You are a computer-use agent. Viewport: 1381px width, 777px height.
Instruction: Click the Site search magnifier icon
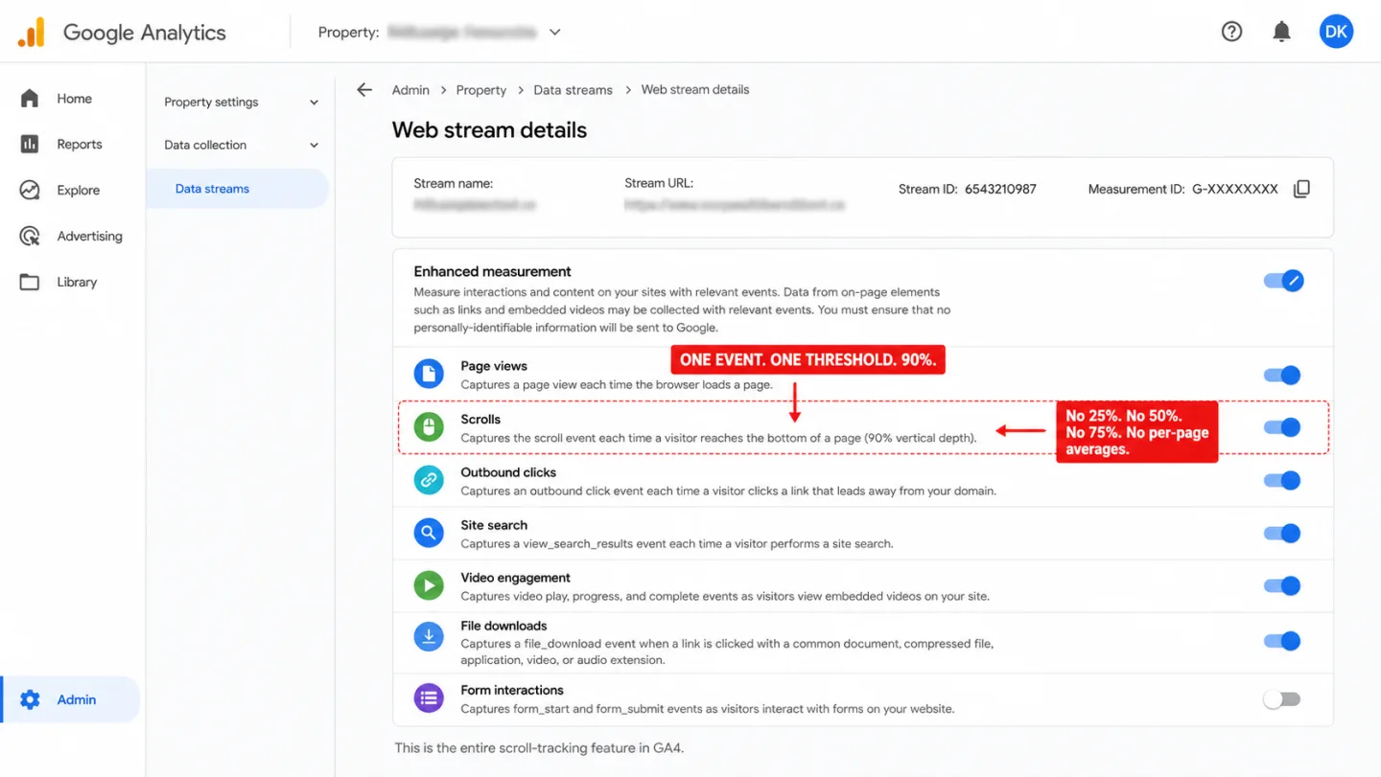[x=429, y=533]
